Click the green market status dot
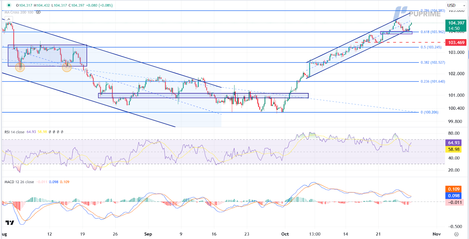This screenshot has width=469, height=239. coord(9,5)
